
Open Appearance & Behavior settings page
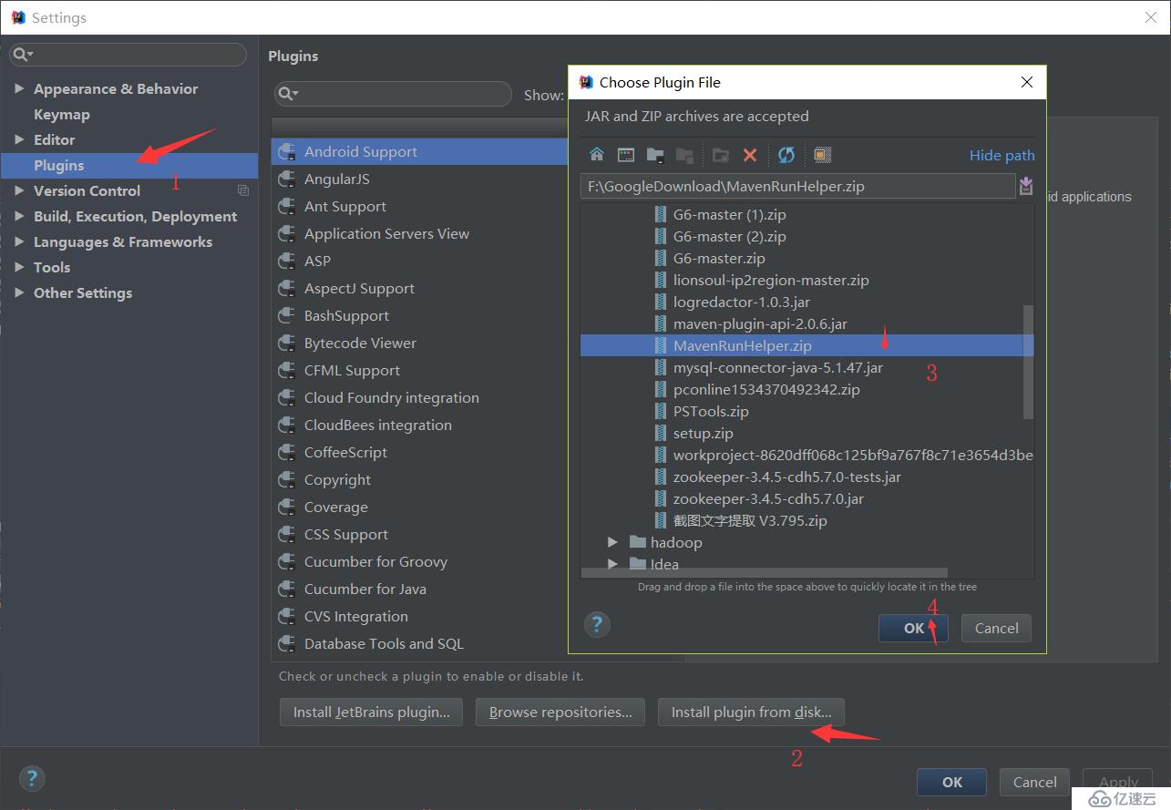[116, 88]
